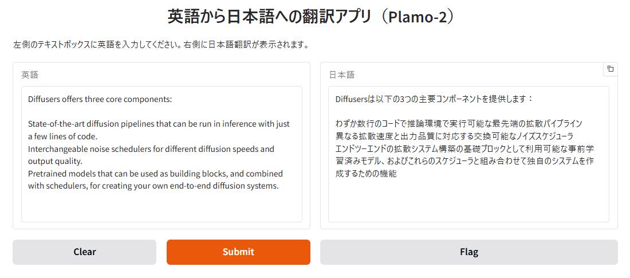
Task: Focus the 日本語 output text box
Action: tap(468, 154)
